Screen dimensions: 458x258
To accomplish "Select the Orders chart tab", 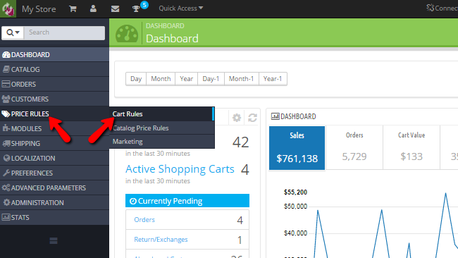I will click(354, 148).
